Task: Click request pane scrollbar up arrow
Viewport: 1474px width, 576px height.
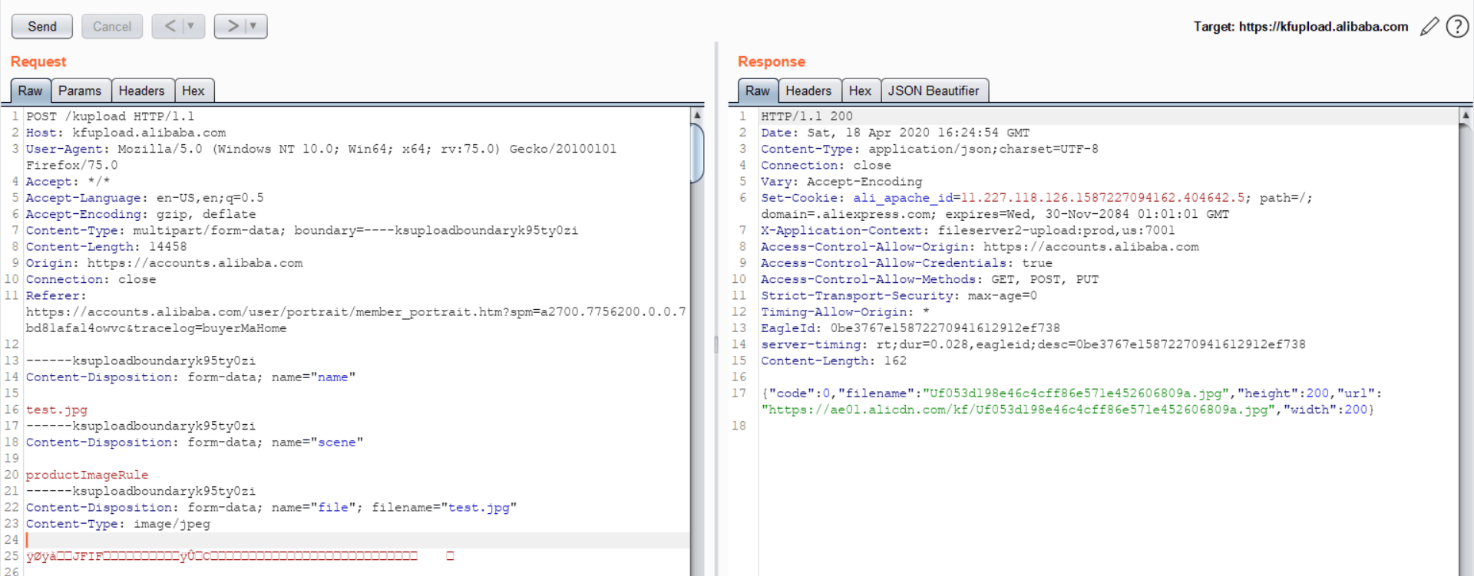Action: (697, 115)
